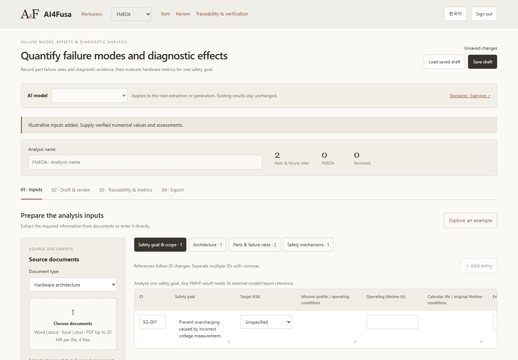
Task: Click the Add entry button
Action: (x=479, y=266)
